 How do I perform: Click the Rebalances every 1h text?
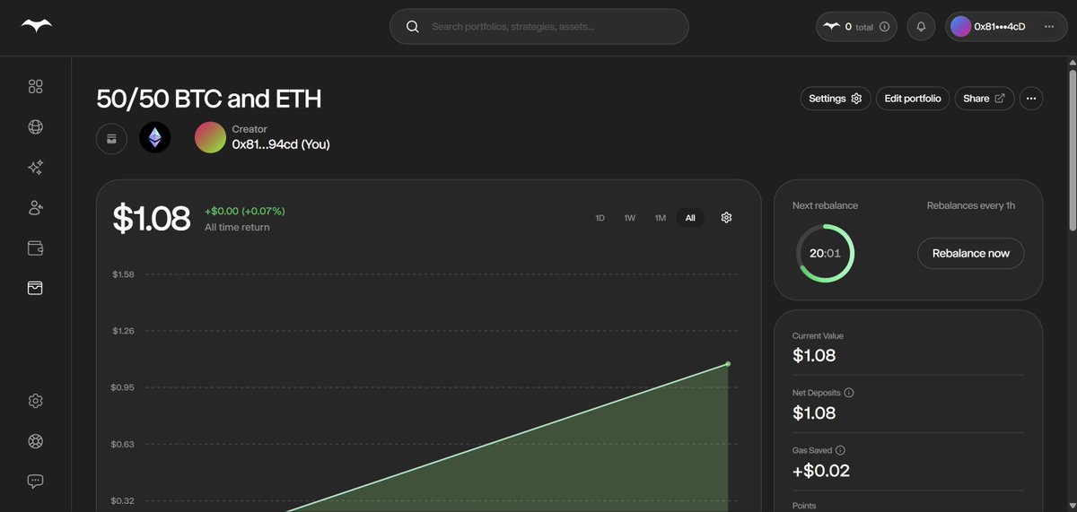point(971,205)
